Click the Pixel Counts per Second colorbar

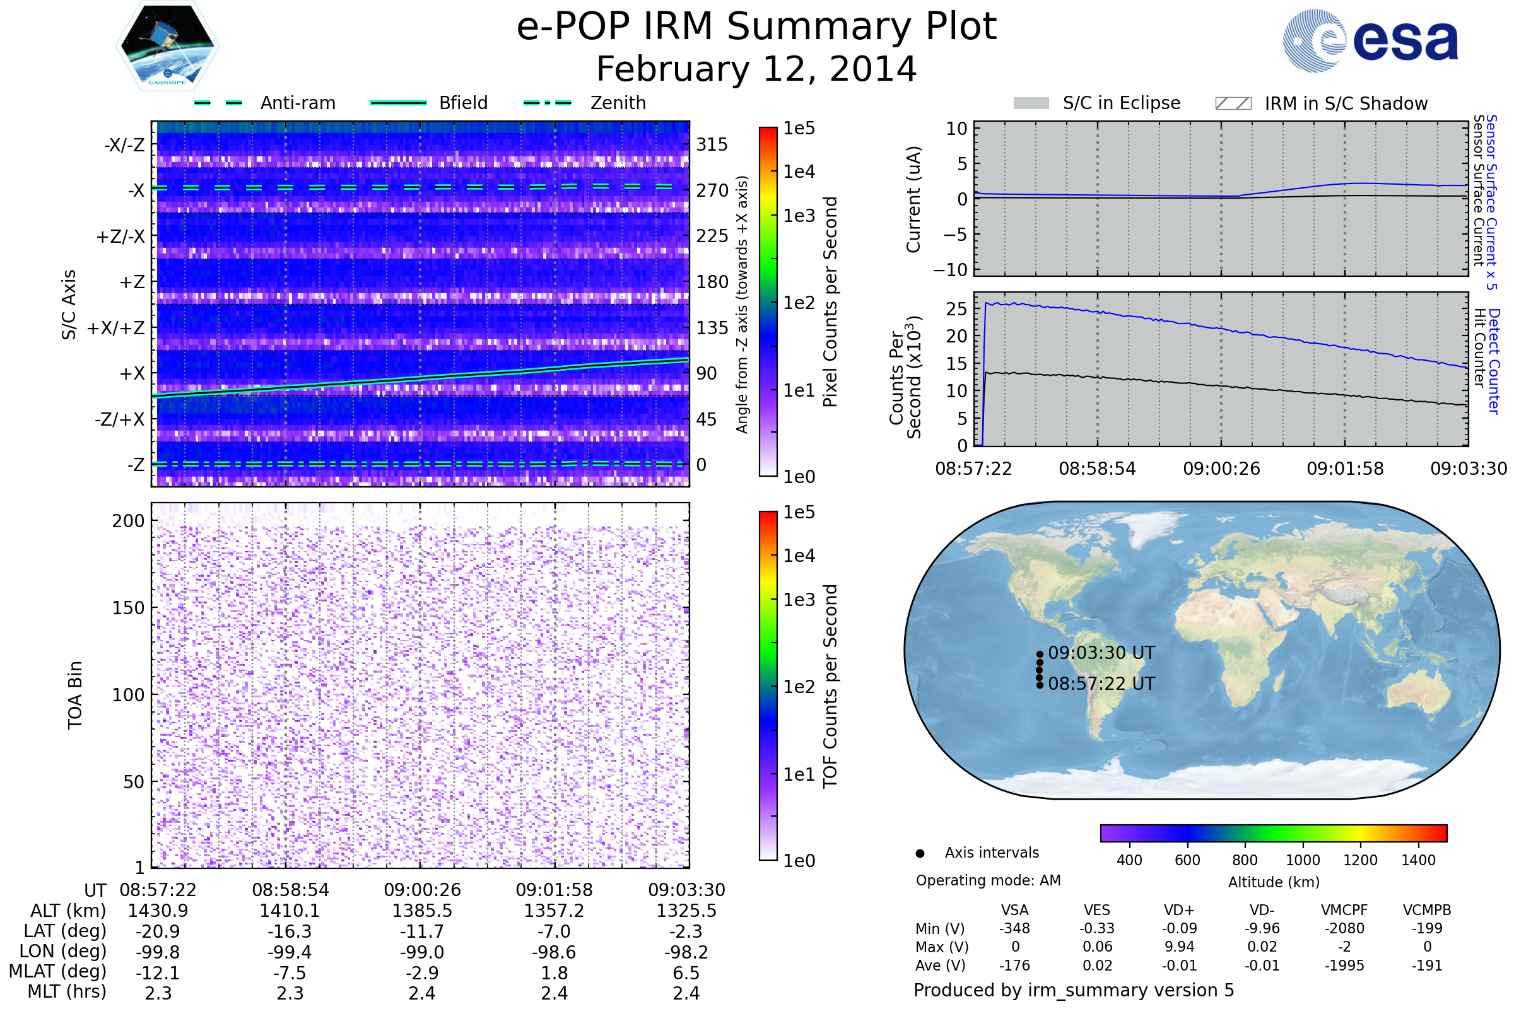768,301
